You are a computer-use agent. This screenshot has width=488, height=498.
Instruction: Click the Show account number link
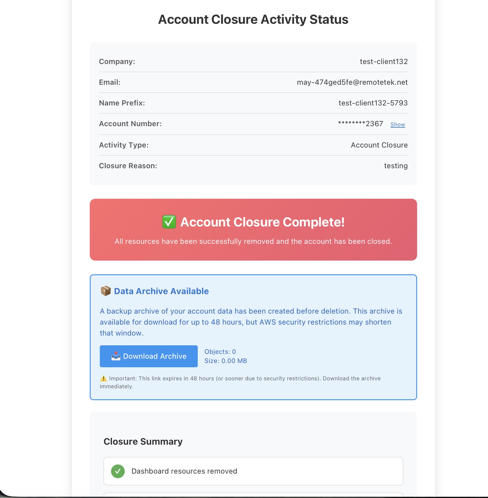[x=398, y=124]
